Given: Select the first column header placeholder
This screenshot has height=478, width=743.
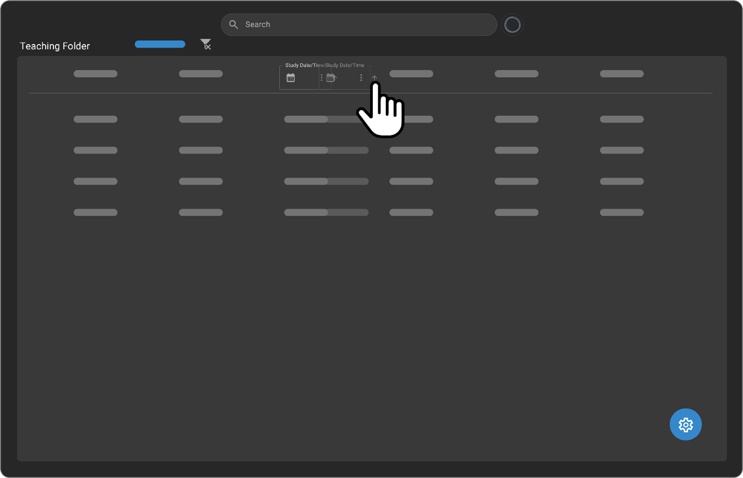Looking at the screenshot, I should coord(95,74).
